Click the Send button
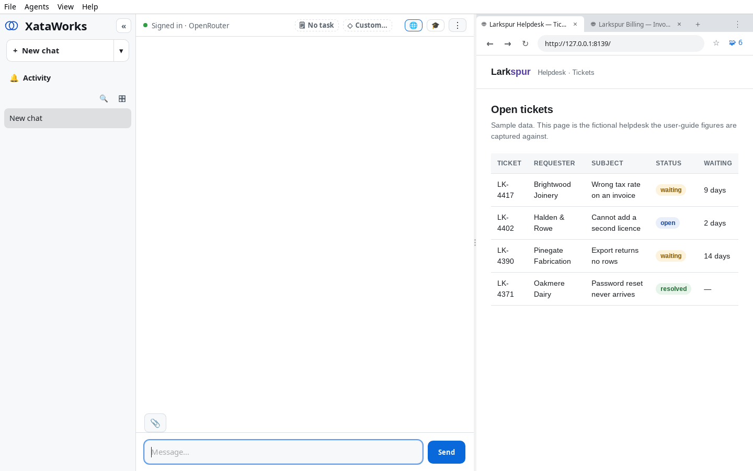The width and height of the screenshot is (753, 471). point(447,452)
